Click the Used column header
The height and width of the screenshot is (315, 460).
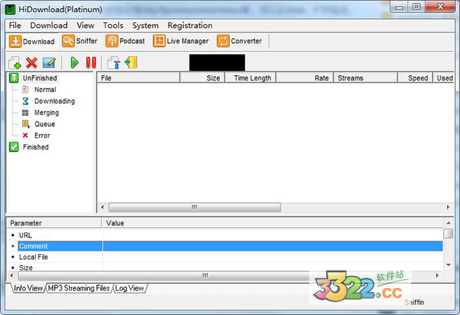point(444,78)
